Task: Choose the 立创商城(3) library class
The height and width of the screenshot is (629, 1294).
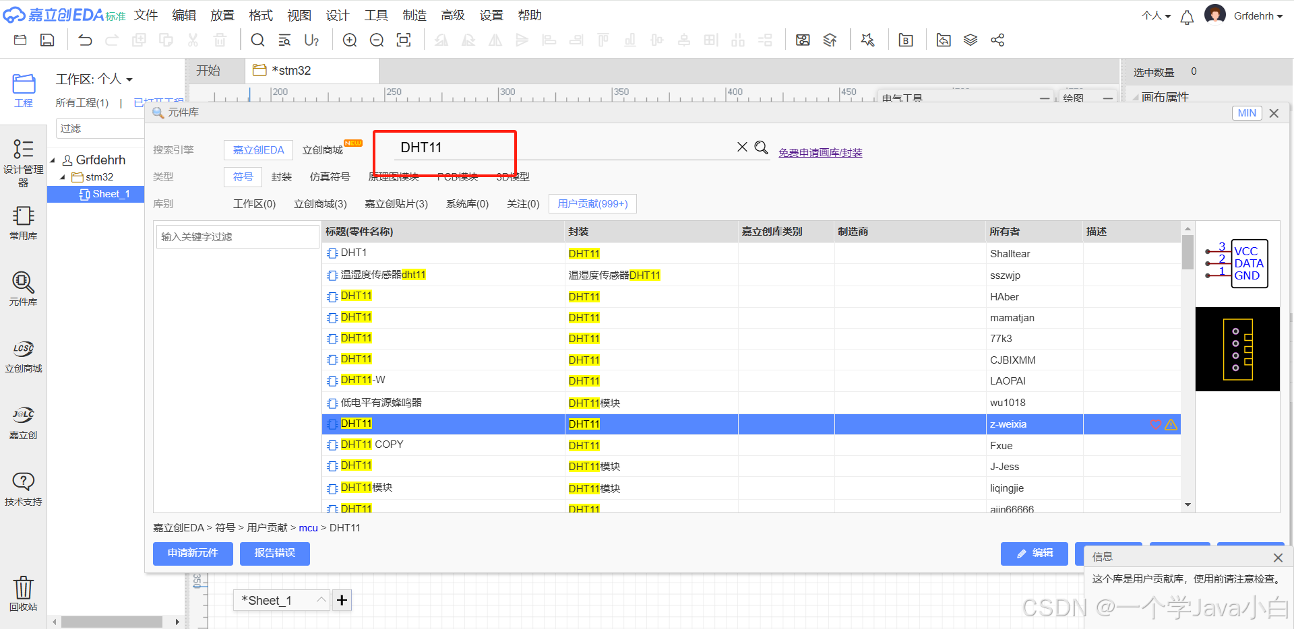Action: pyautogui.click(x=320, y=203)
